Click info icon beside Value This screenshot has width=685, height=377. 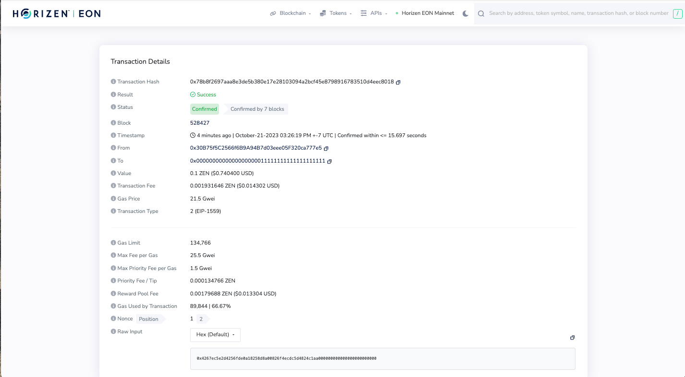[x=113, y=173]
